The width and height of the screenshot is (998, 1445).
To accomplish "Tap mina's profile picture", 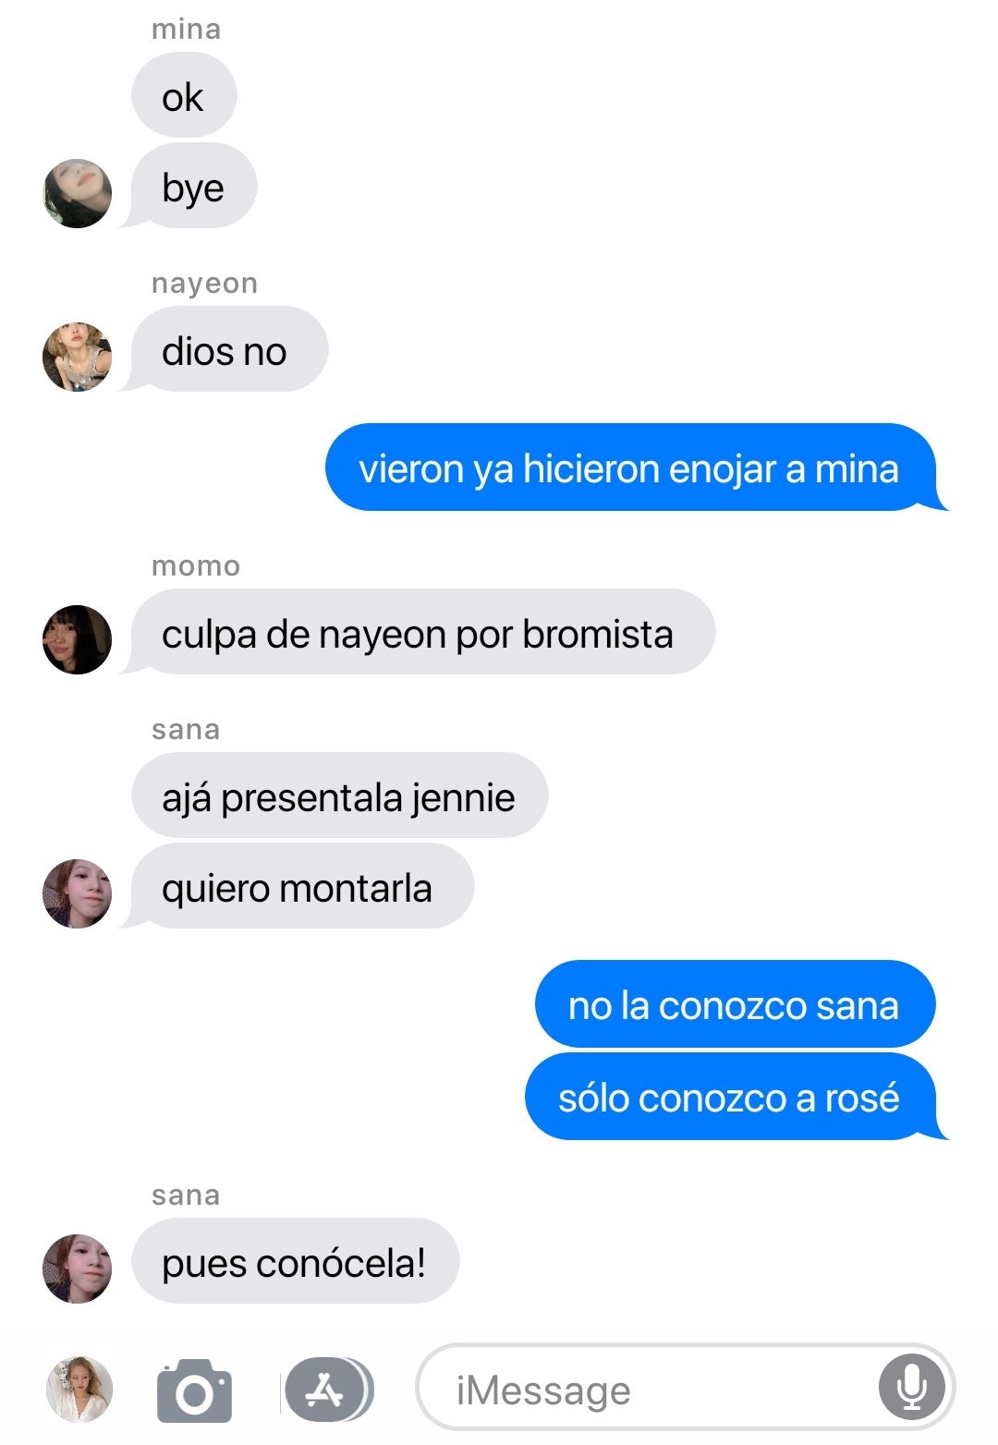I will pos(78,193).
